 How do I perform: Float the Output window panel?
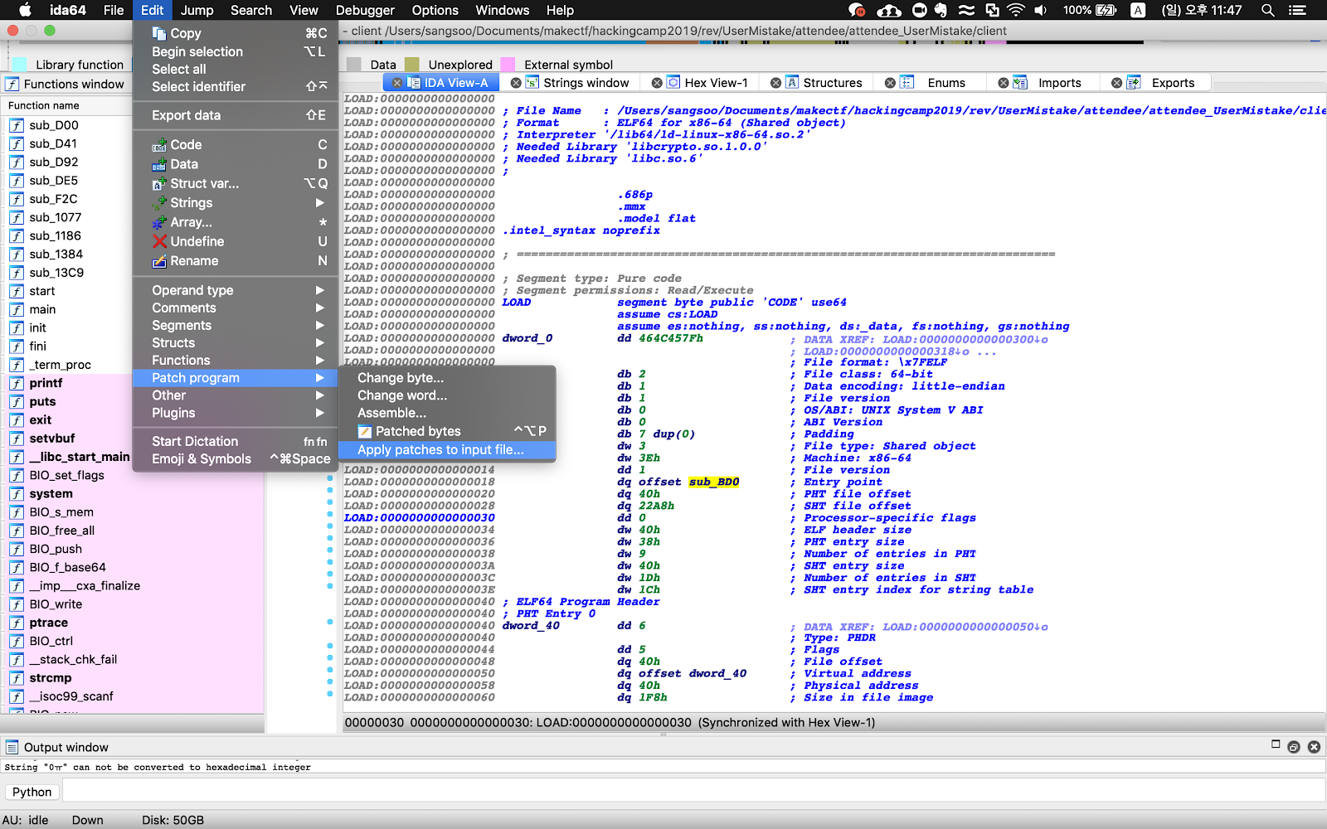point(1294,747)
